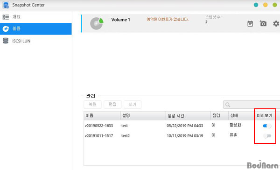Screen dimensions: 280x170
Task: Select the 볼륨 sidebar item
Action: pos(36,28)
